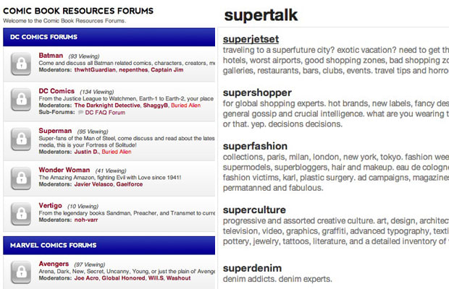Open the Batman forum link
The height and width of the screenshot is (289, 449).
click(x=51, y=56)
